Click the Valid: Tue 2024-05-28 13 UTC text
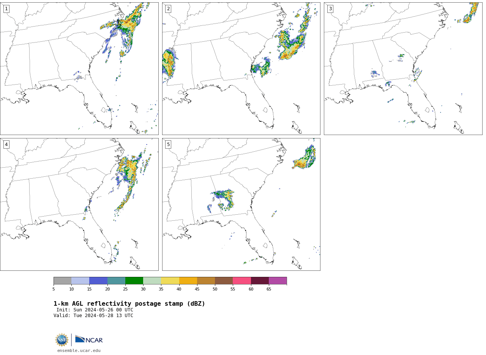The height and width of the screenshot is (355, 486). tap(93, 316)
